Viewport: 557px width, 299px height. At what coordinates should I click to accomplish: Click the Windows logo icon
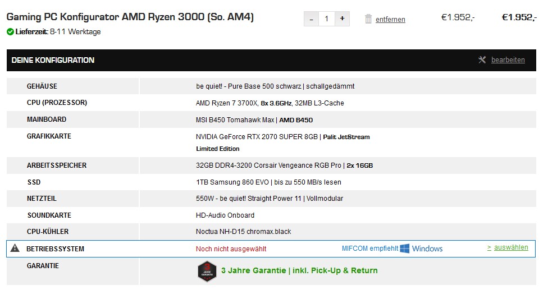click(x=405, y=248)
